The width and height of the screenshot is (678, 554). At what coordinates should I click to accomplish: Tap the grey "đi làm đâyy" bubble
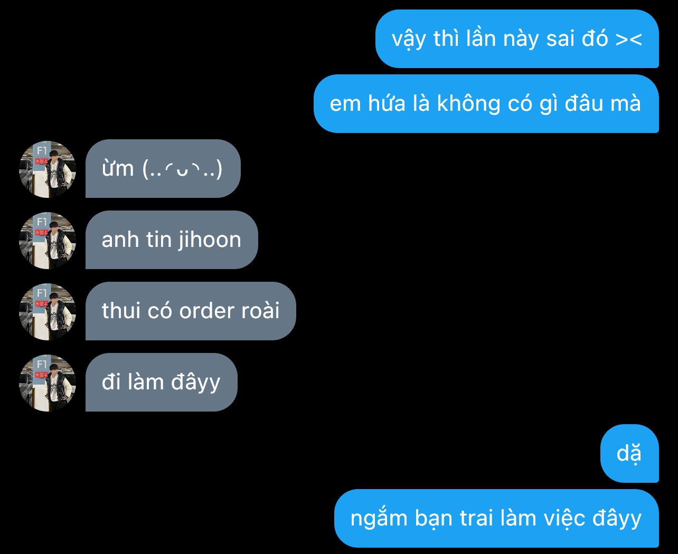click(x=161, y=383)
